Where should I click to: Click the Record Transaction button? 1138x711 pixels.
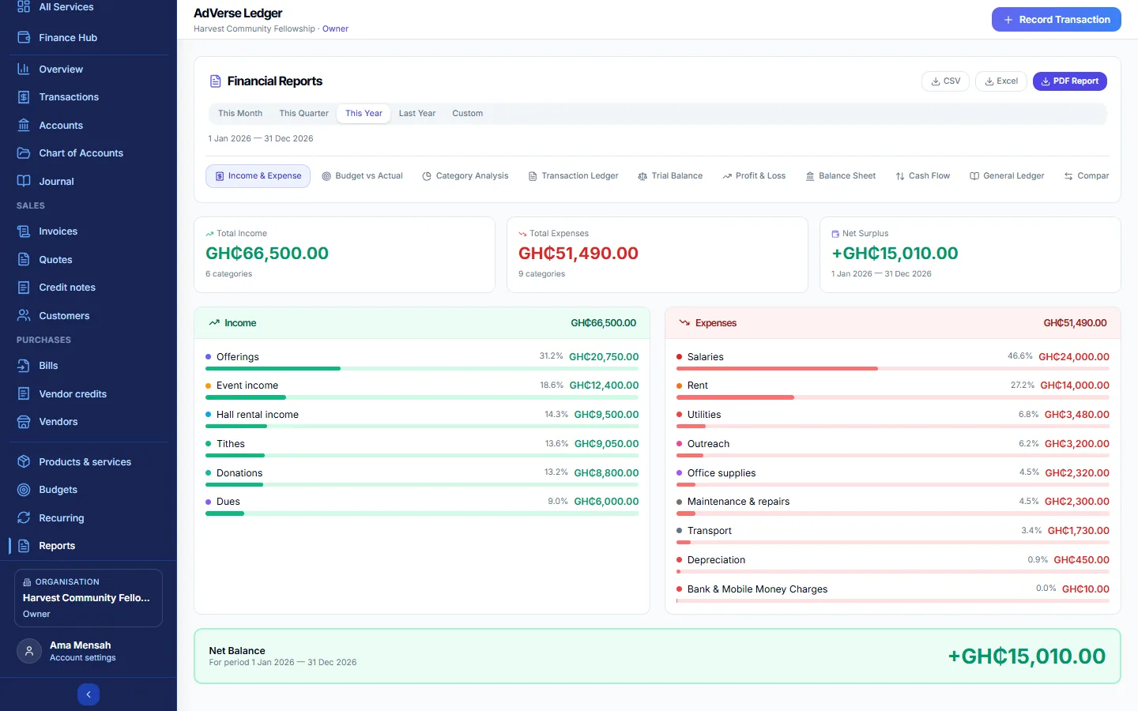[1056, 20]
